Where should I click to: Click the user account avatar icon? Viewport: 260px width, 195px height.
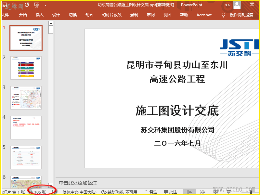pyautogui.click(x=237, y=5)
